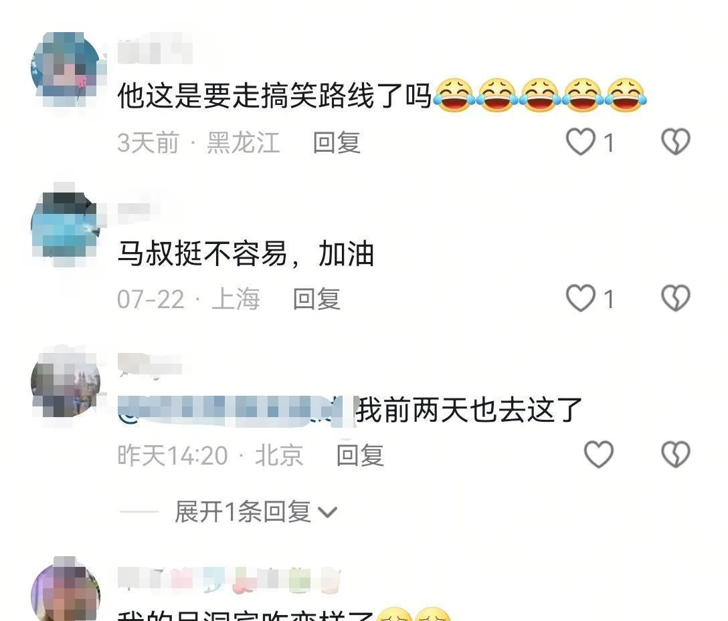Reply to the 07-22 上海 comment

tap(316, 299)
